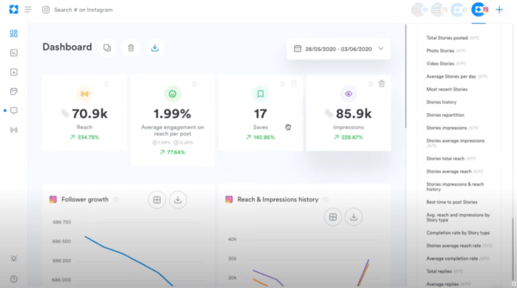Open the date range 28/05/2020 - 03/06/2020 picker
The width and height of the screenshot is (517, 288).
tap(338, 49)
